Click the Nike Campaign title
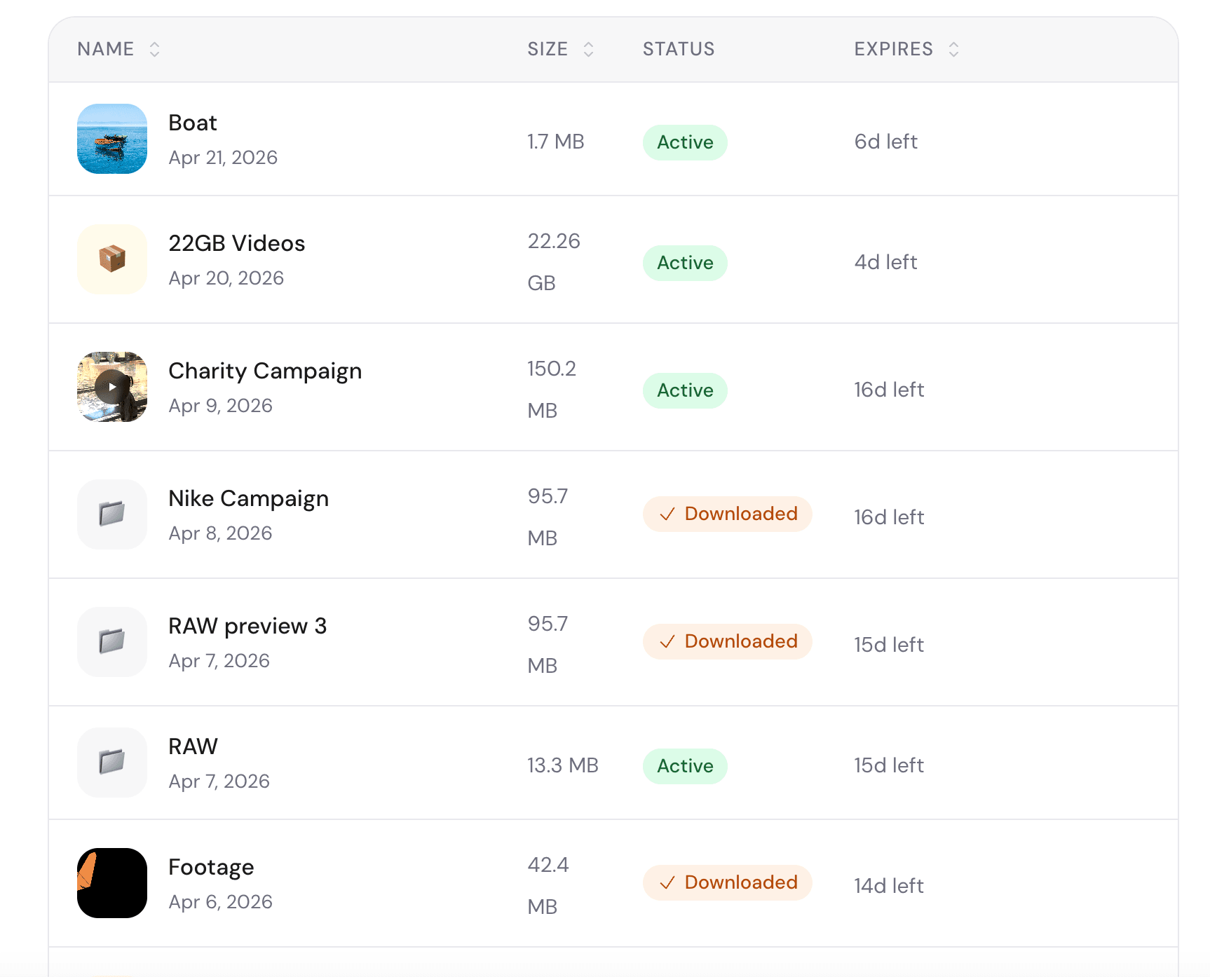Viewport: 1210px width, 977px height. click(x=249, y=498)
